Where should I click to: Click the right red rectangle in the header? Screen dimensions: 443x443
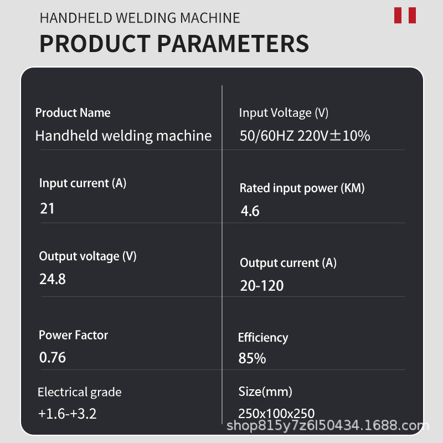[x=412, y=15]
